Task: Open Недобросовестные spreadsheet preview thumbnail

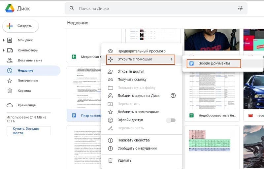Action: [x=212, y=90]
